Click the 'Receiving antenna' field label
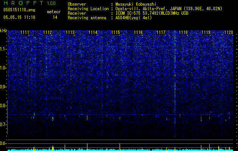This screenshot has width=238, height=151. click(87, 18)
